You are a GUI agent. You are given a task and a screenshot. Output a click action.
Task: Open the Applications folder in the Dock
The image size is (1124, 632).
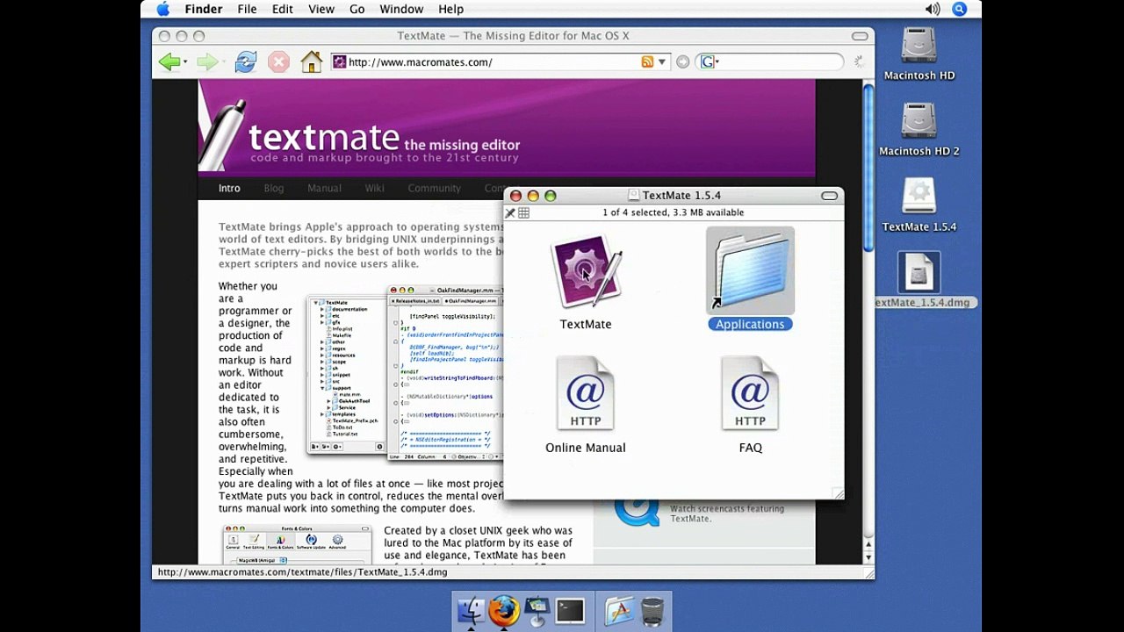click(619, 611)
